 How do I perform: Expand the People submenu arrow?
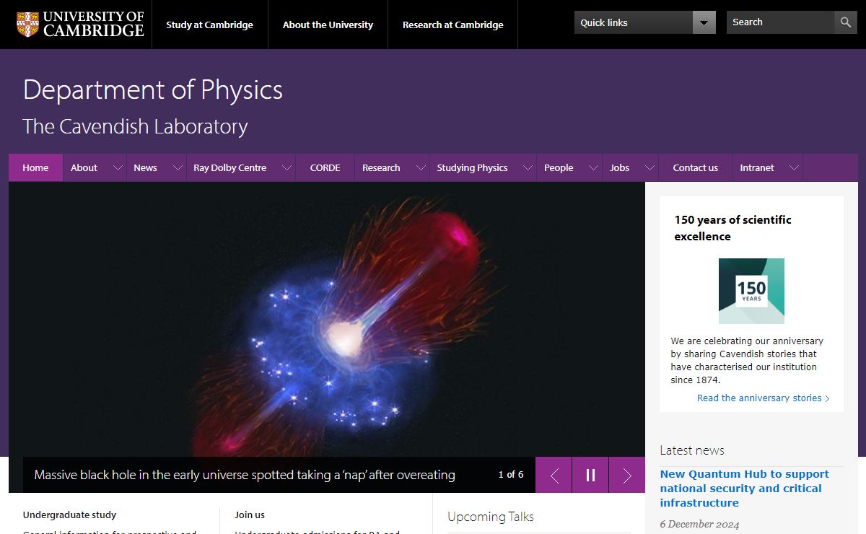[x=593, y=167]
